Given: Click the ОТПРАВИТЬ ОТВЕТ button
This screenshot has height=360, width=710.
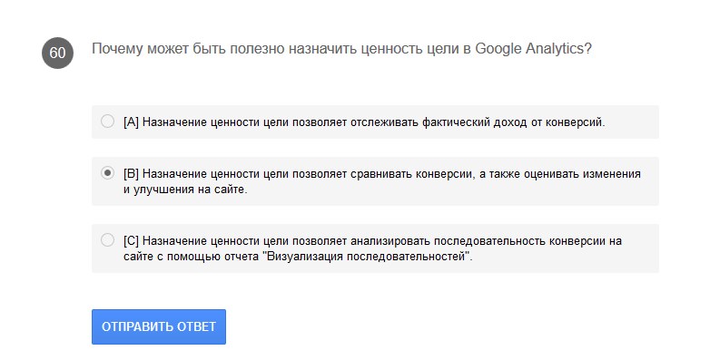Looking at the screenshot, I should click(159, 326).
